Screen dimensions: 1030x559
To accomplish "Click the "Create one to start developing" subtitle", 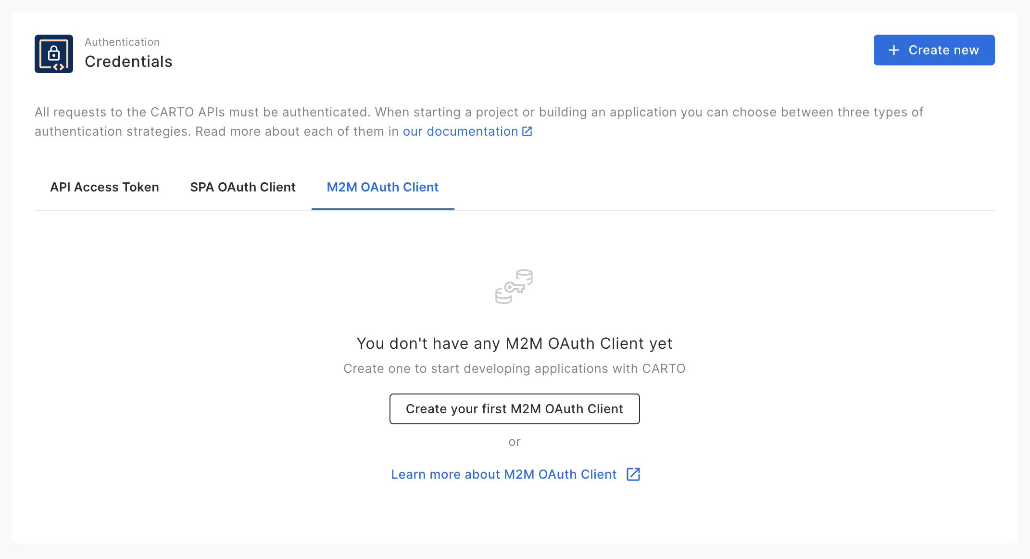I will [514, 368].
